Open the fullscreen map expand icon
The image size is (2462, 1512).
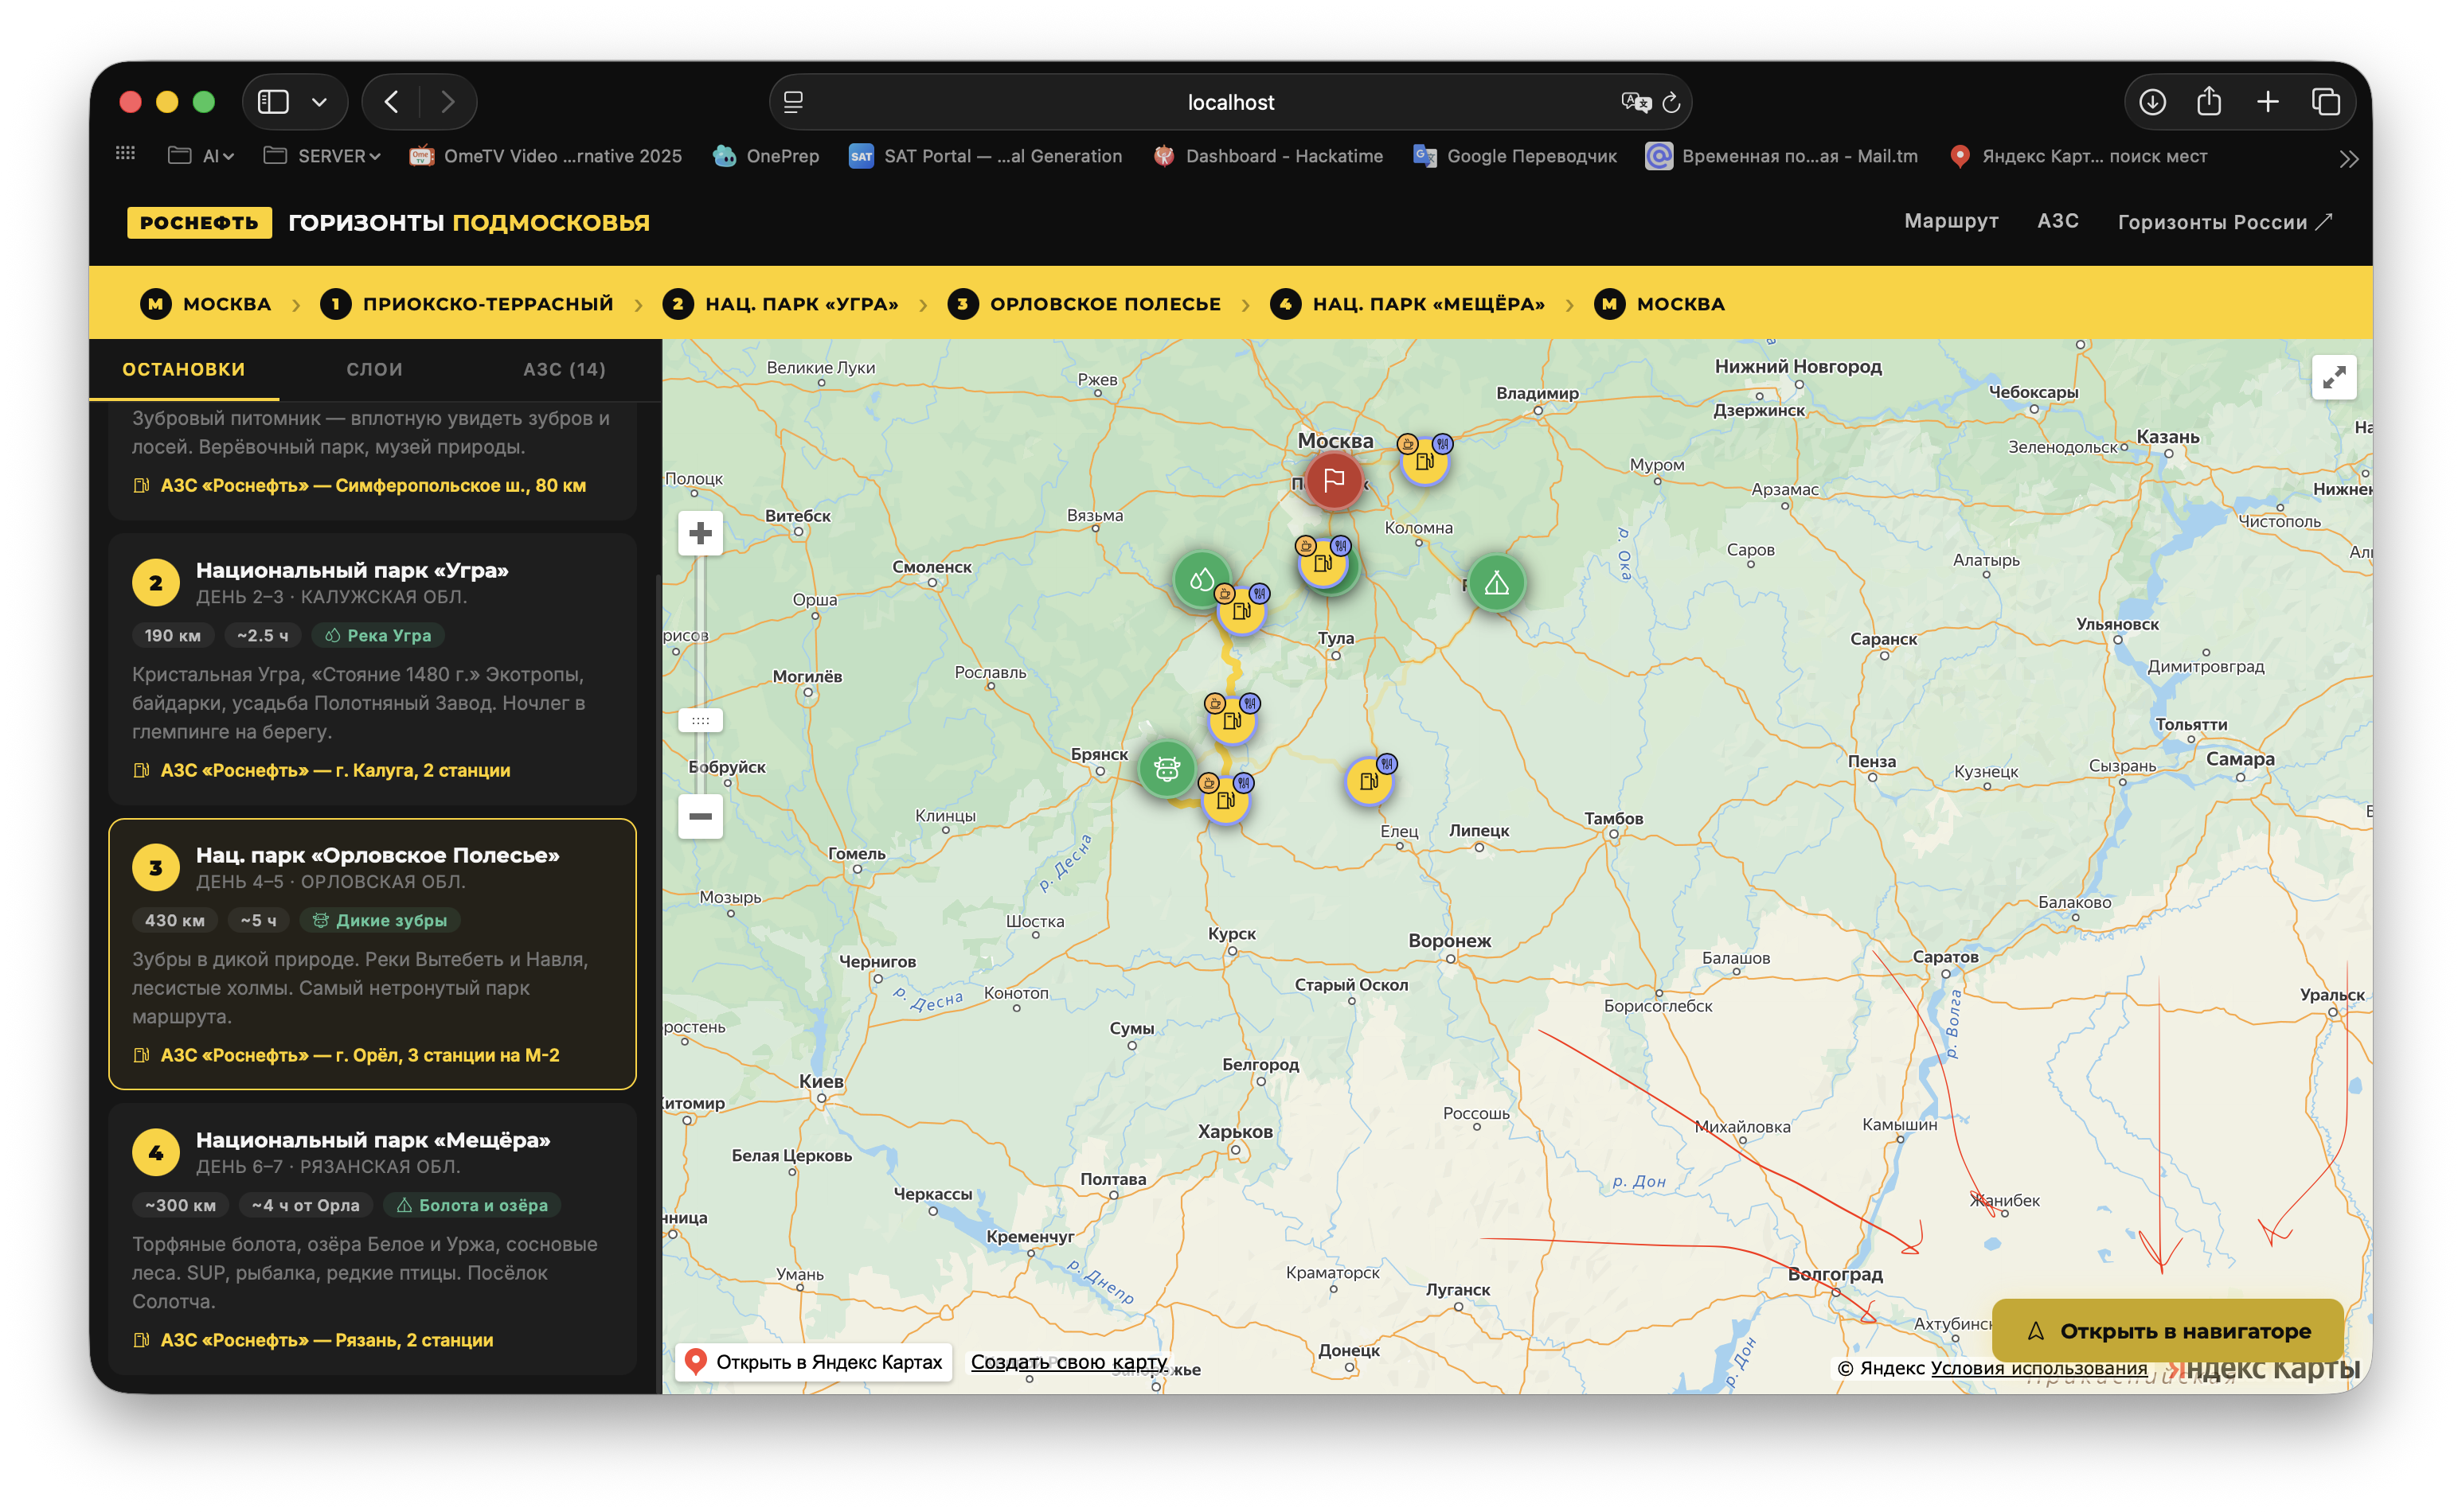pyautogui.click(x=2333, y=377)
